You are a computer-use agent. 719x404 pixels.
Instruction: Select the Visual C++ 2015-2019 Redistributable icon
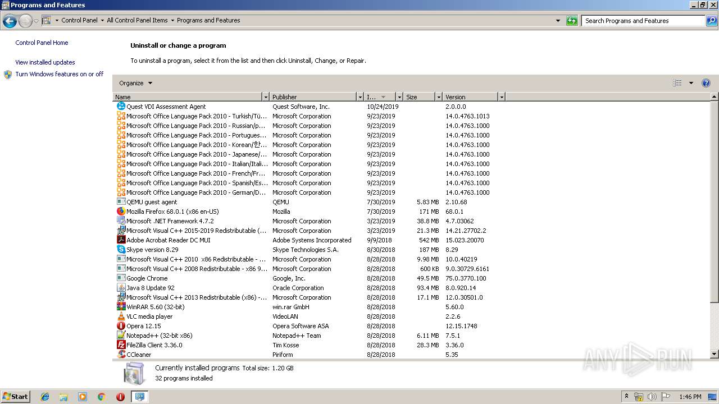(x=121, y=230)
